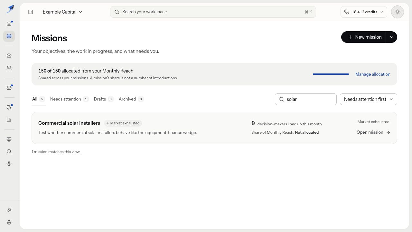Viewport: 412px width, 232px height.
Task: Select the Missions target icon in sidebar
Action: [9, 36]
